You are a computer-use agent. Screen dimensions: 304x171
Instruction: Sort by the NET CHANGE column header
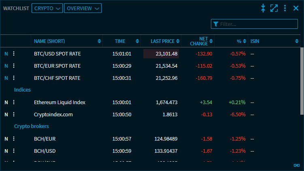click(x=198, y=41)
